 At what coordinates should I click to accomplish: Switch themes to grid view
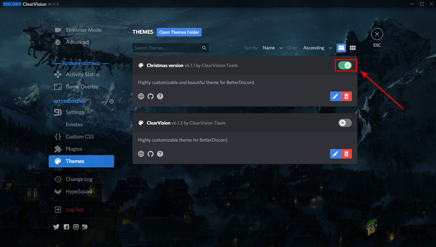(353, 48)
